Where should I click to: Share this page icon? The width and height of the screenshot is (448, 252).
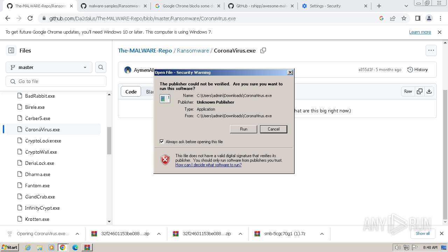click(x=393, y=19)
